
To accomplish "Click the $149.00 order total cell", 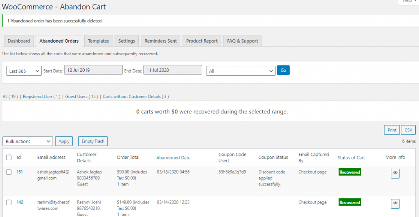I will tap(133, 208).
